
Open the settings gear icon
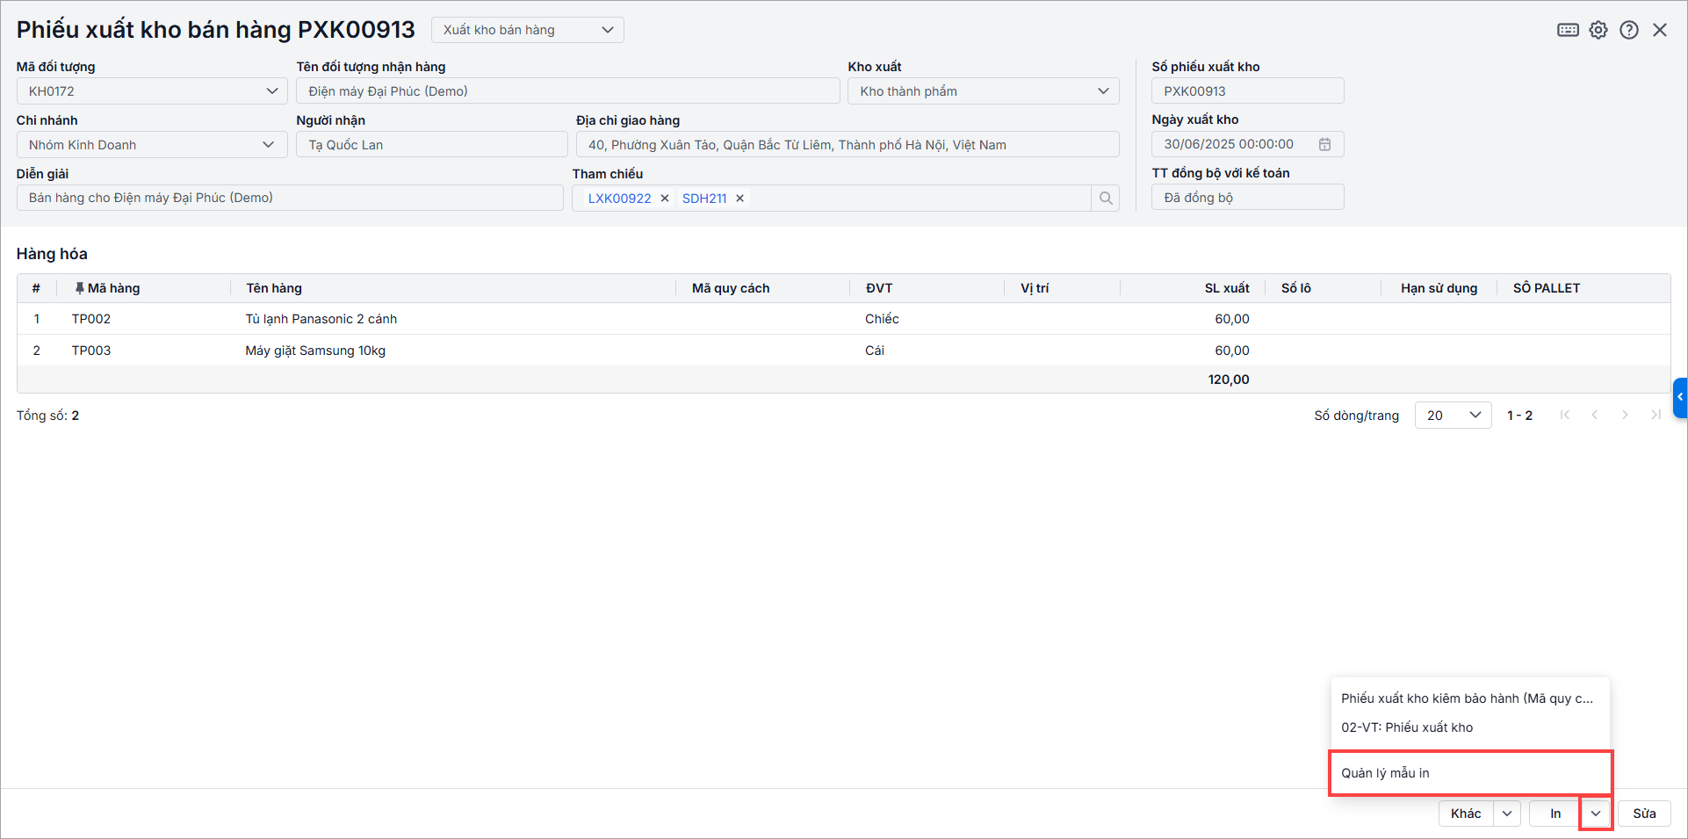click(x=1598, y=30)
